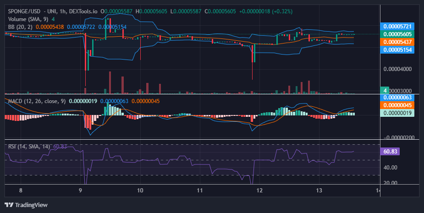This screenshot has width=424, height=213.
Task: Click the purple RSI 60.83 axis tag
Action: point(390,151)
